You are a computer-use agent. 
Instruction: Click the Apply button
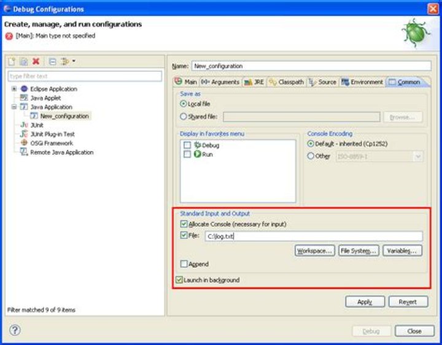(365, 301)
